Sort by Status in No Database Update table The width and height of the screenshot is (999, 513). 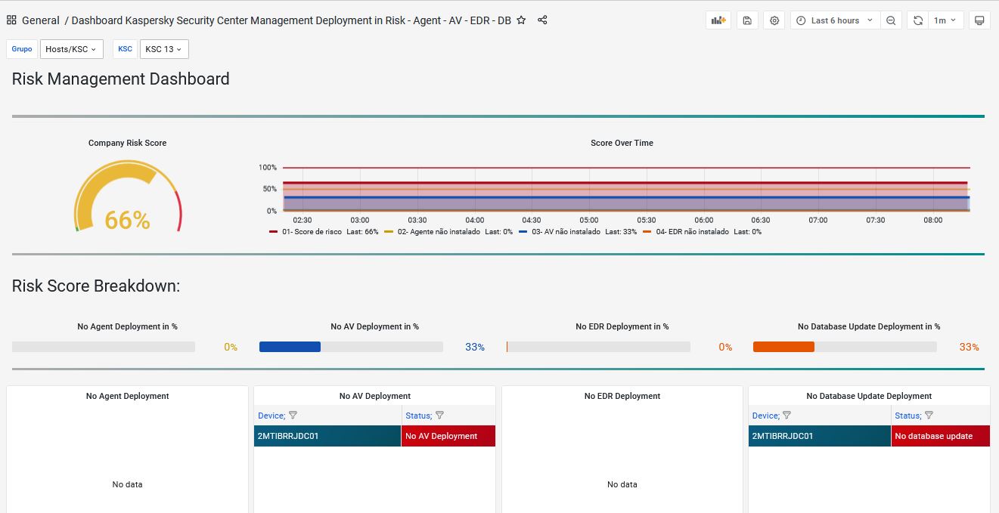907,416
